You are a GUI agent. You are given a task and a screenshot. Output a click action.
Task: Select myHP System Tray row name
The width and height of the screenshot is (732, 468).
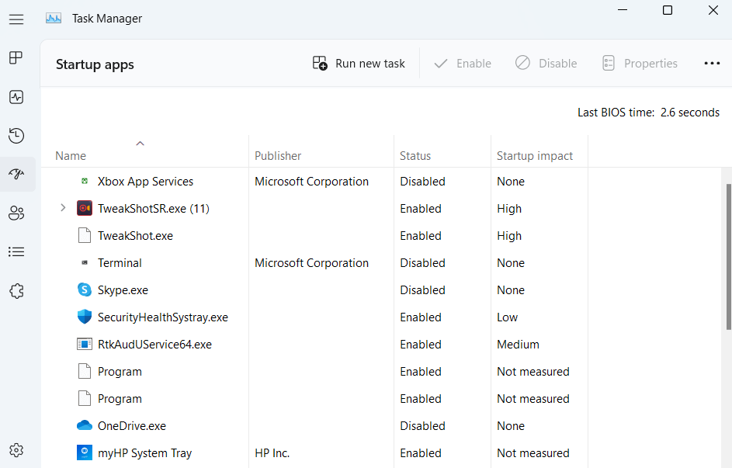tap(144, 453)
